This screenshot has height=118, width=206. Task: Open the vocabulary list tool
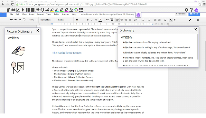[x=81, y=10]
